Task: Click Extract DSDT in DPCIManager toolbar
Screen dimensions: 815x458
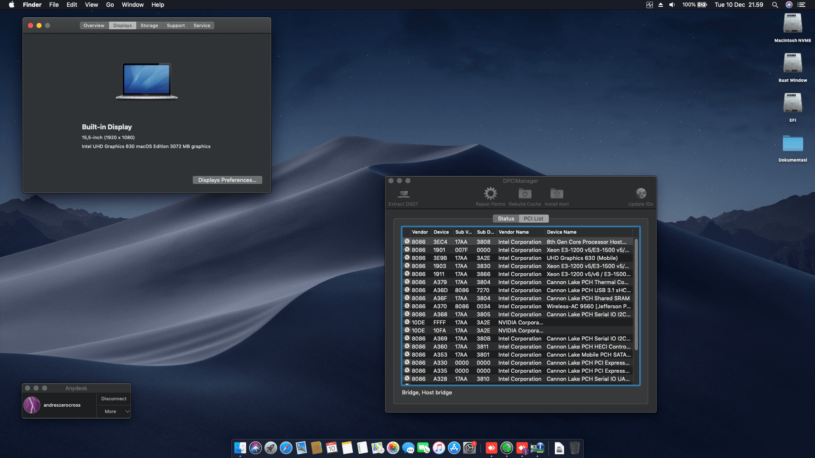Action: [x=403, y=197]
